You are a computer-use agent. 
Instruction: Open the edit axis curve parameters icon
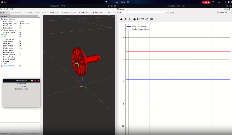click(147, 19)
